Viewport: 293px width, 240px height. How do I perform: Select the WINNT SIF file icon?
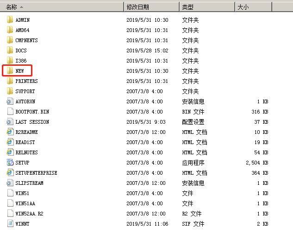[10, 224]
